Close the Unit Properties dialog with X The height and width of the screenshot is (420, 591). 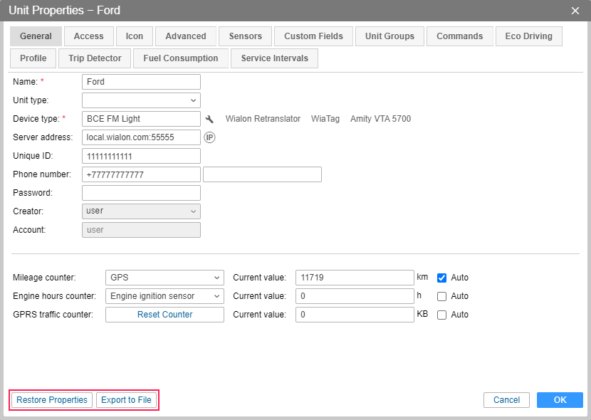[x=575, y=10]
